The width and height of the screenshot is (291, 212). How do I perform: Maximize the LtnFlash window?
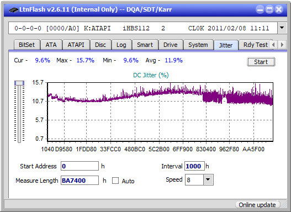pos(269,9)
